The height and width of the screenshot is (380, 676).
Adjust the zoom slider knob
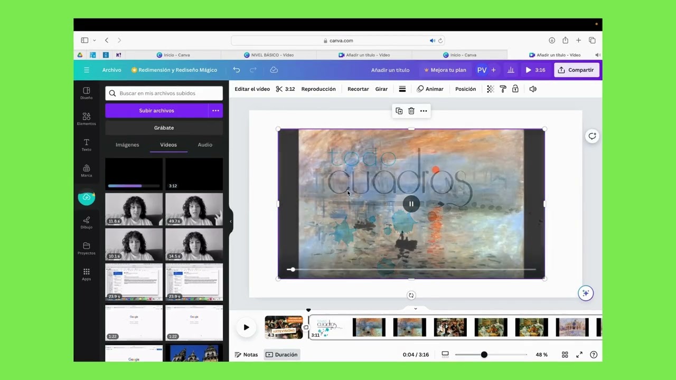[x=484, y=355]
